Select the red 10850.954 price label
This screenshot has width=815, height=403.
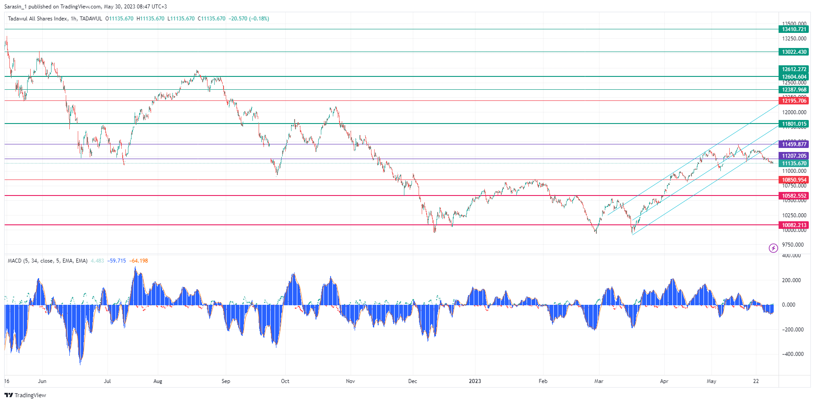click(x=794, y=180)
